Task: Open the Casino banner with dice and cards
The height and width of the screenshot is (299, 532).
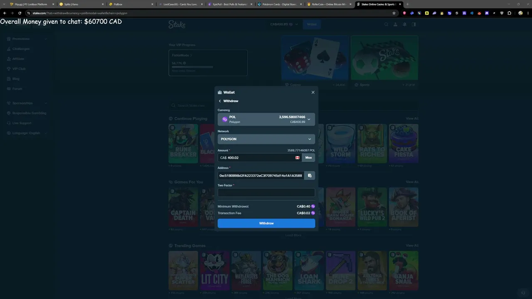Action: pos(315,62)
